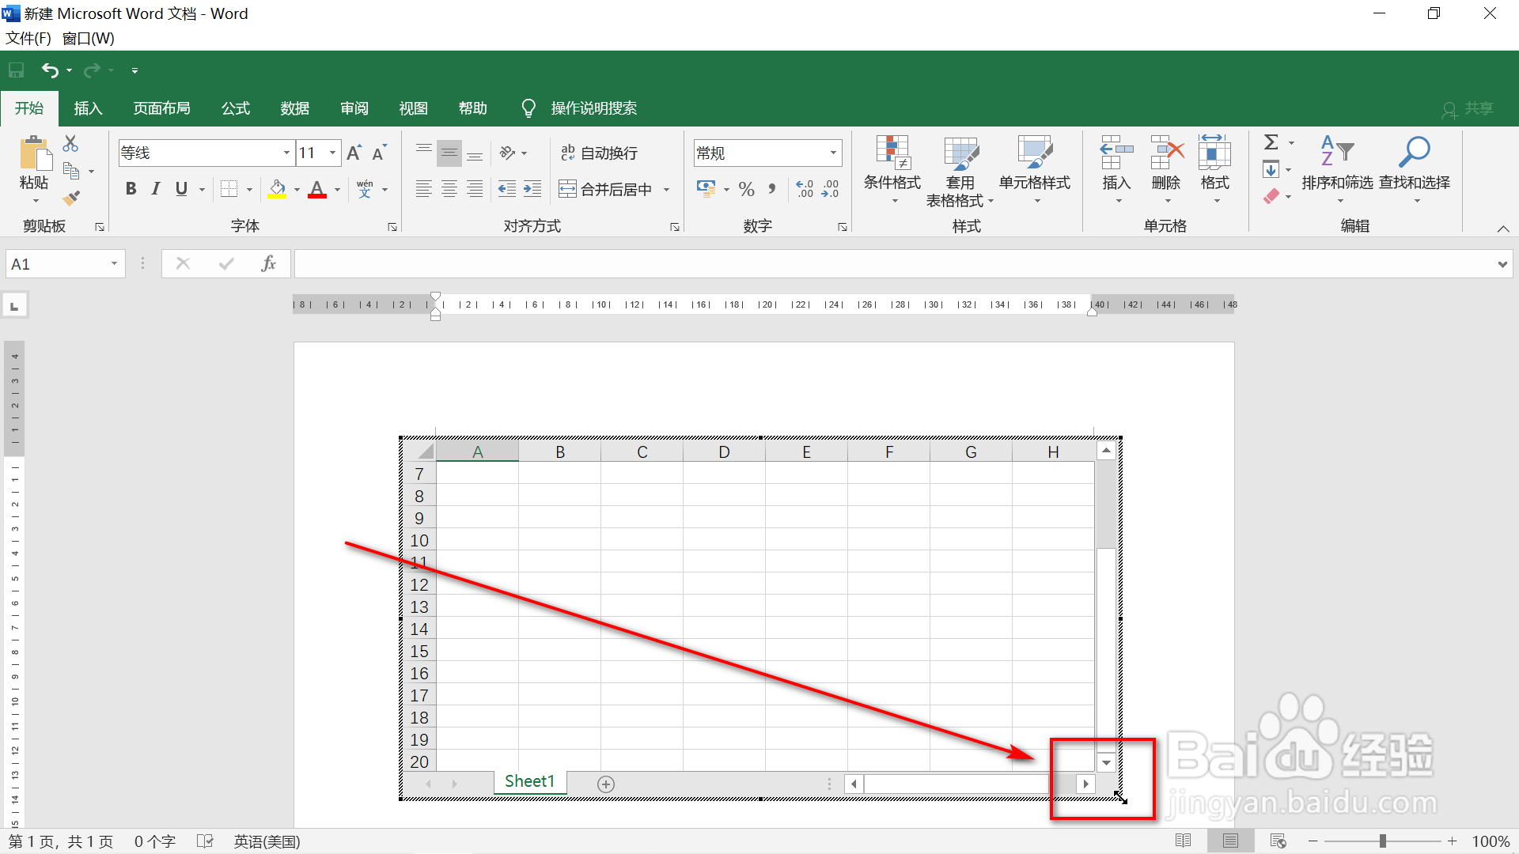Click the Percent Style icon
This screenshot has height=854, width=1519.
click(x=746, y=189)
